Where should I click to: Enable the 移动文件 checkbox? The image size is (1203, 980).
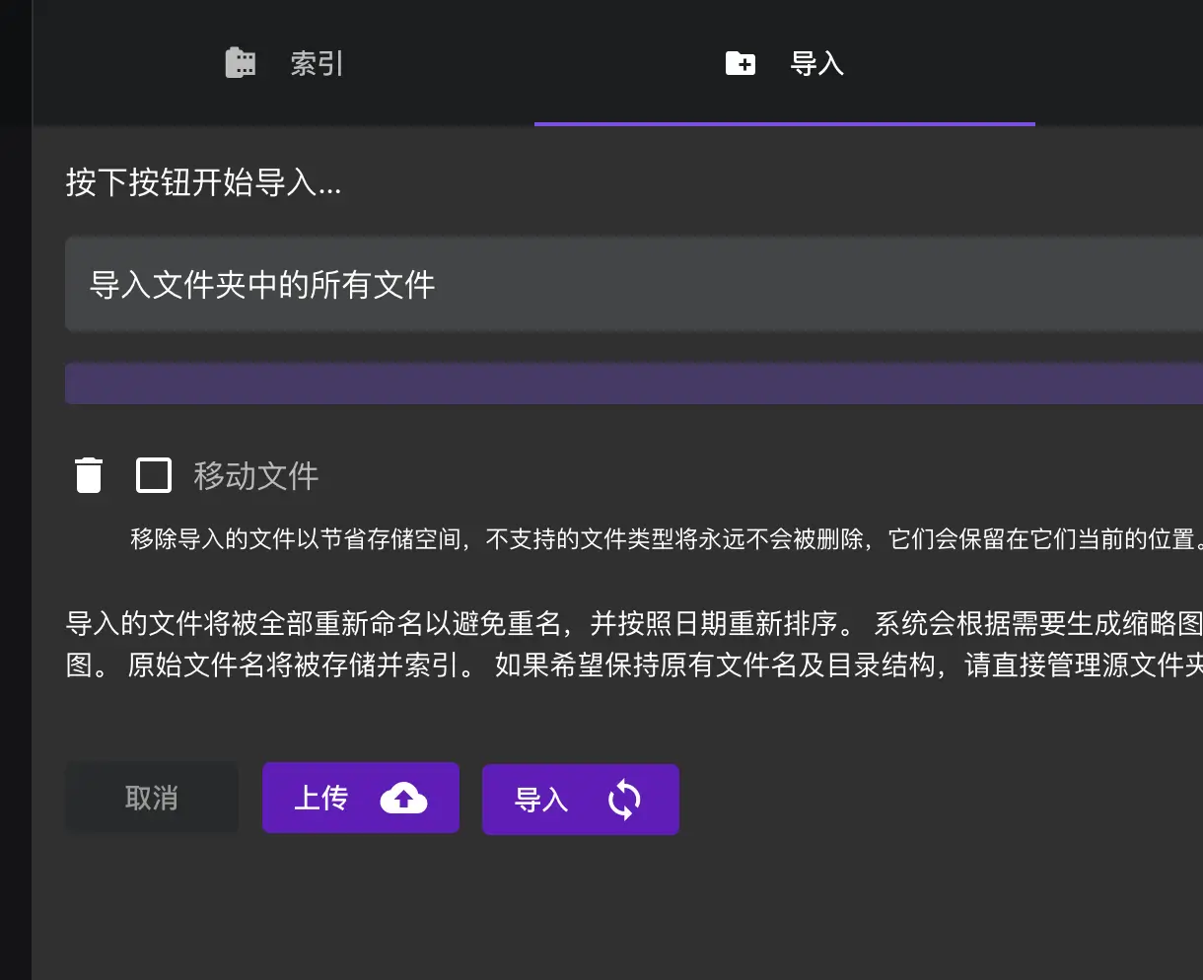[x=154, y=475]
